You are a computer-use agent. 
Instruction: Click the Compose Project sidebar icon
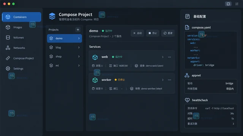[8, 58]
